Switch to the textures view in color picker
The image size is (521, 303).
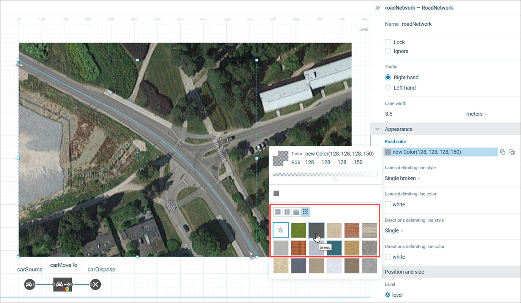click(x=307, y=212)
